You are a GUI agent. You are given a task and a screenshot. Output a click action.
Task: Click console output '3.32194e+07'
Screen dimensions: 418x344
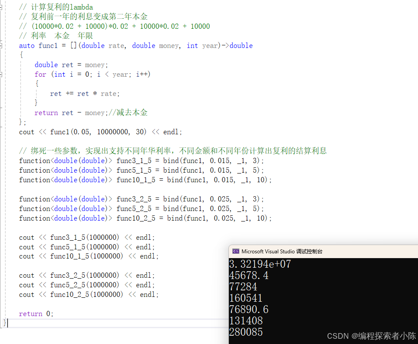click(260, 264)
